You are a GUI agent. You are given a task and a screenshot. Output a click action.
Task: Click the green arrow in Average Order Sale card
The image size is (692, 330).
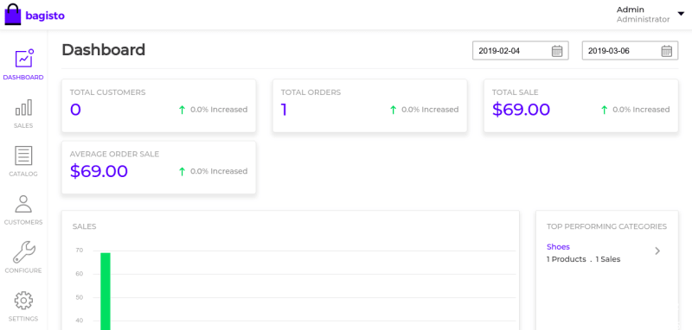pos(182,171)
